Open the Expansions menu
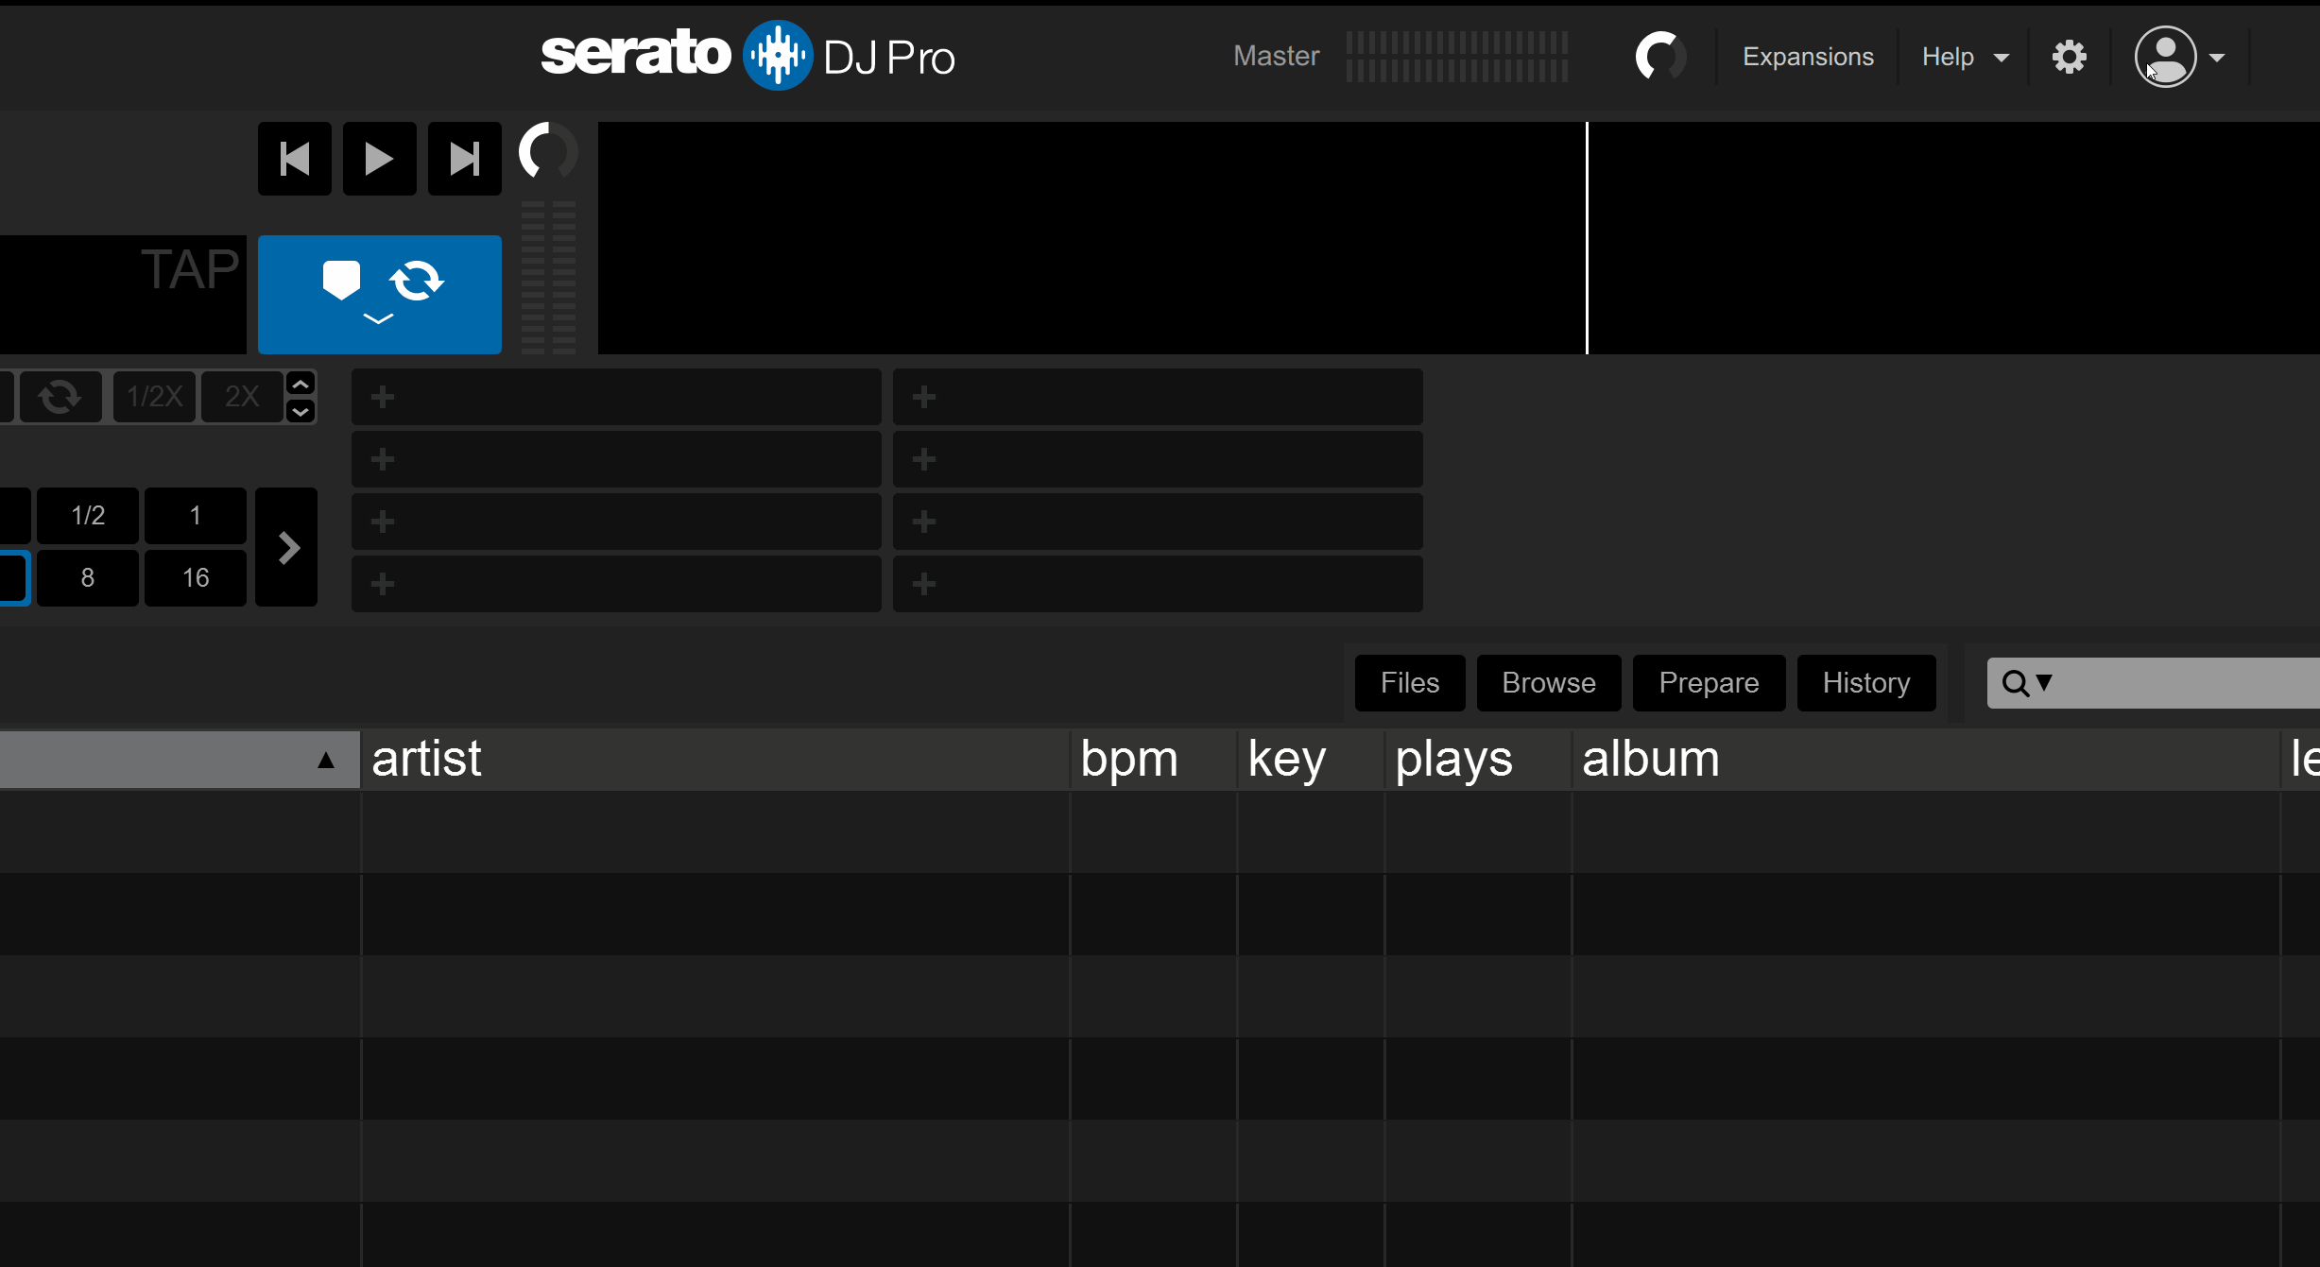2320x1267 pixels. pyautogui.click(x=1807, y=57)
